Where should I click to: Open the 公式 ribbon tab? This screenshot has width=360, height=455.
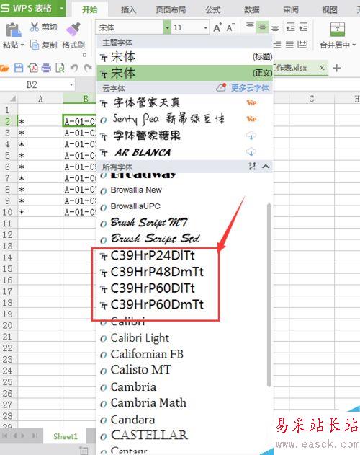(213, 10)
